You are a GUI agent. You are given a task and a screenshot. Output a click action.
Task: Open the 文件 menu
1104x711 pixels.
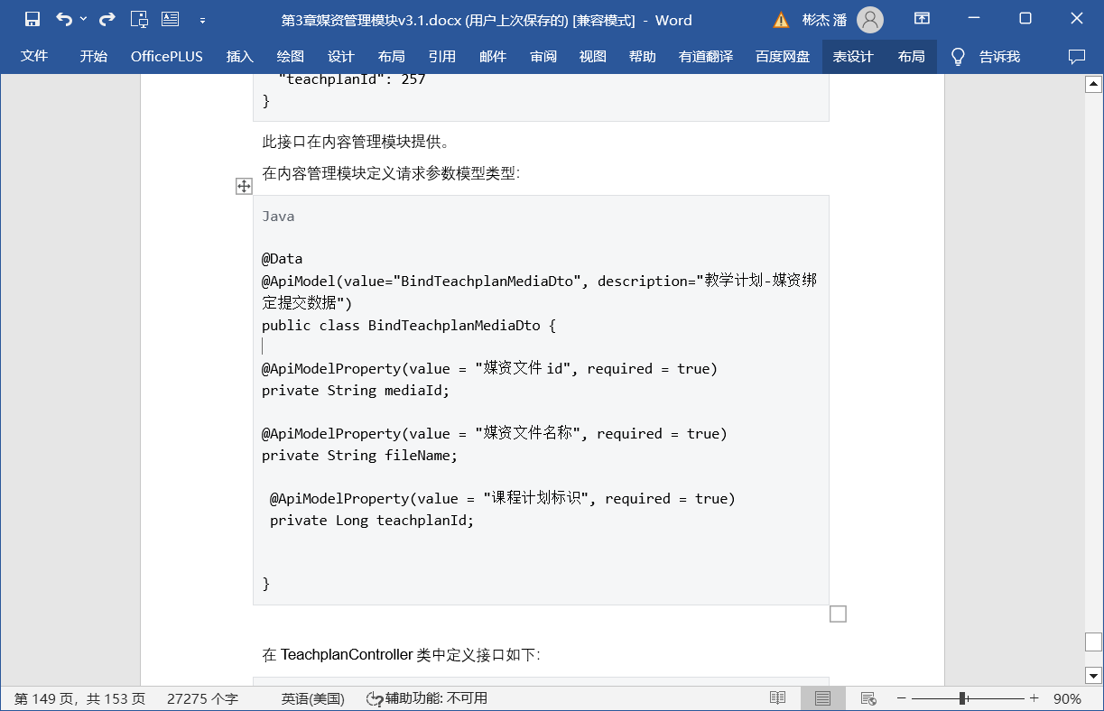click(x=34, y=56)
